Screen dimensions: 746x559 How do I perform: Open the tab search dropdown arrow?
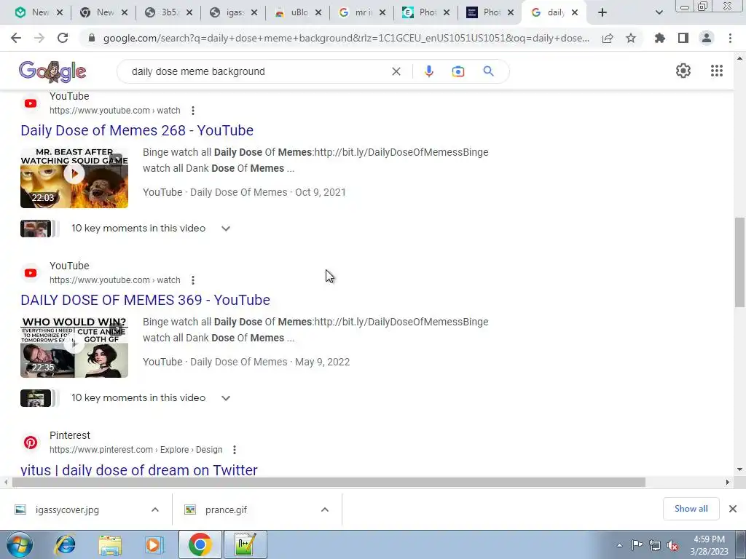[659, 12]
